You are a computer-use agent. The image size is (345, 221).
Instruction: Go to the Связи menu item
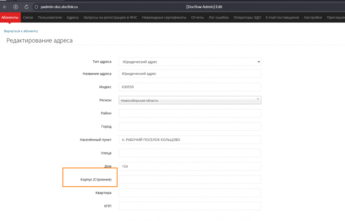[x=28, y=18]
